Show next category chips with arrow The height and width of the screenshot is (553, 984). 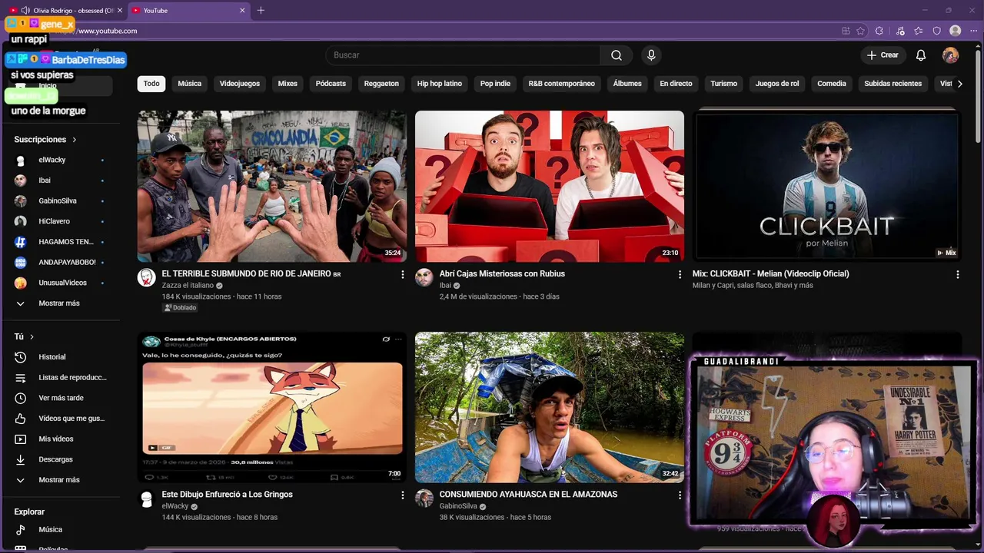959,84
